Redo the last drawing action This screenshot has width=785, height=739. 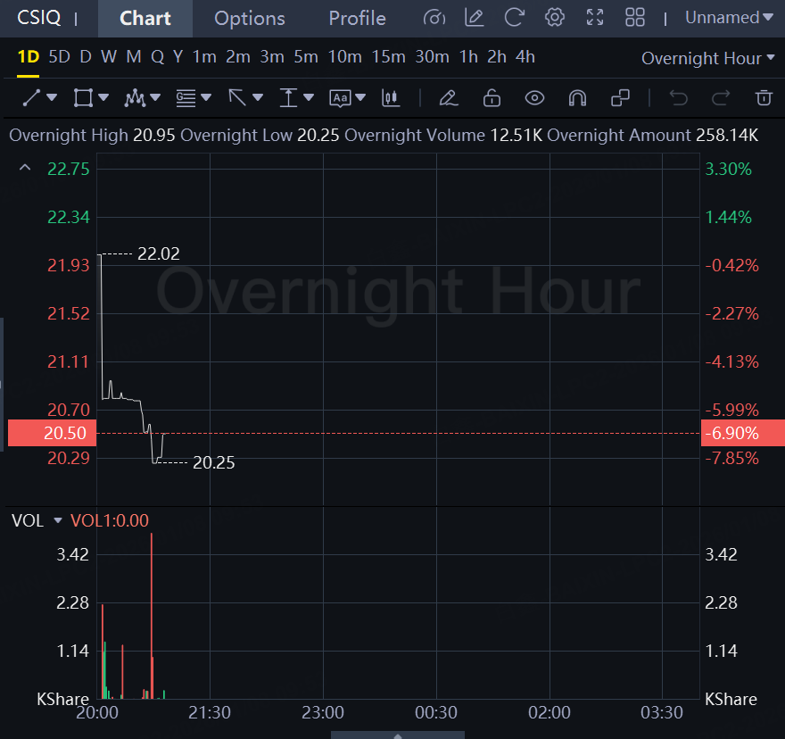click(721, 97)
